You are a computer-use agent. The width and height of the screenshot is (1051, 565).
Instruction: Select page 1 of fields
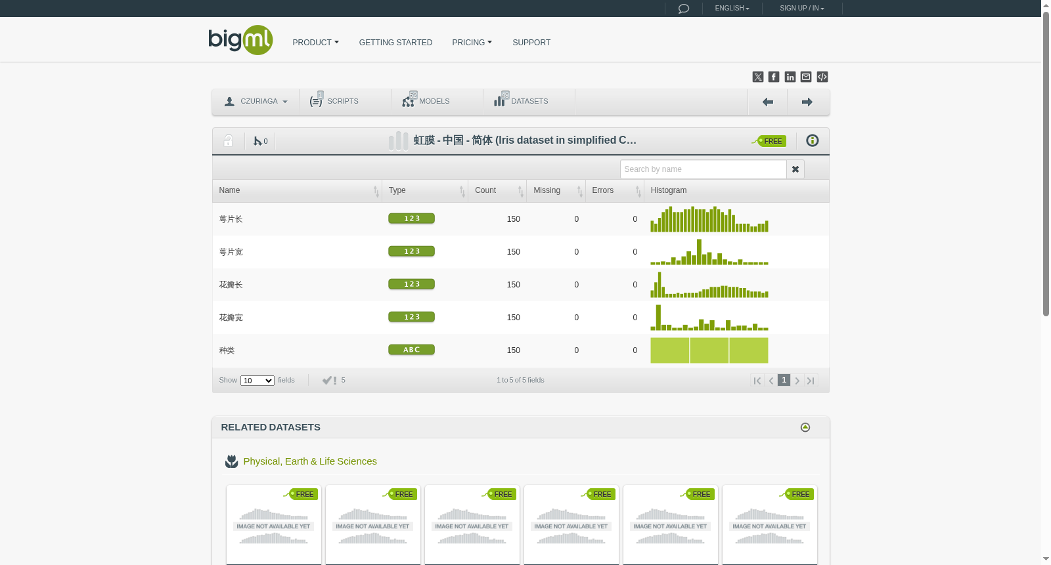[x=784, y=380]
